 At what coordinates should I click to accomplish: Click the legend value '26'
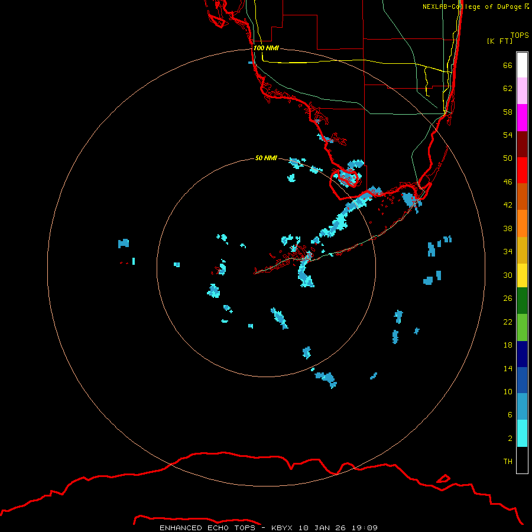tap(508, 299)
